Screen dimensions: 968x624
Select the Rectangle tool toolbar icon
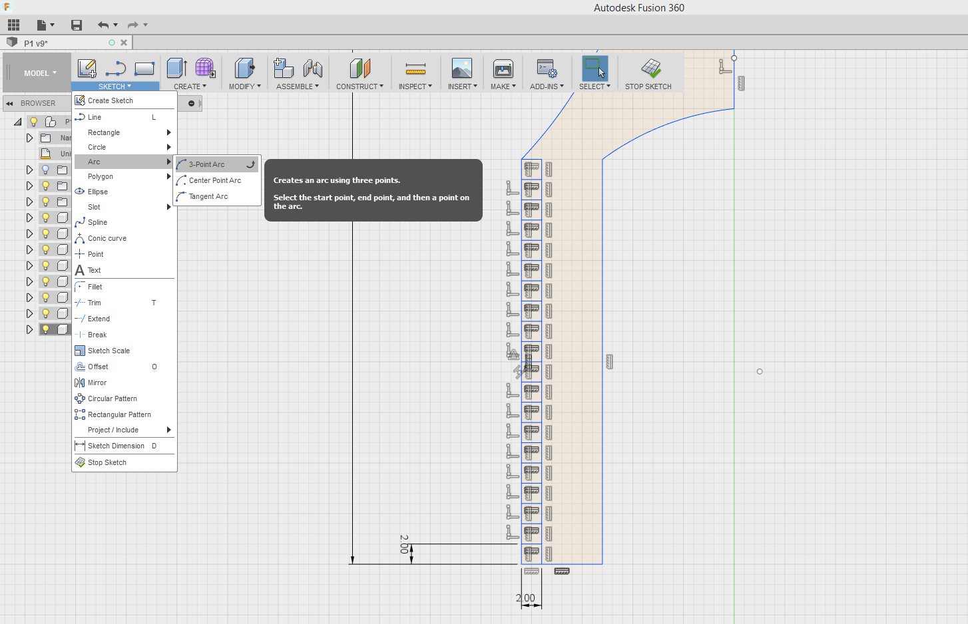(x=144, y=68)
